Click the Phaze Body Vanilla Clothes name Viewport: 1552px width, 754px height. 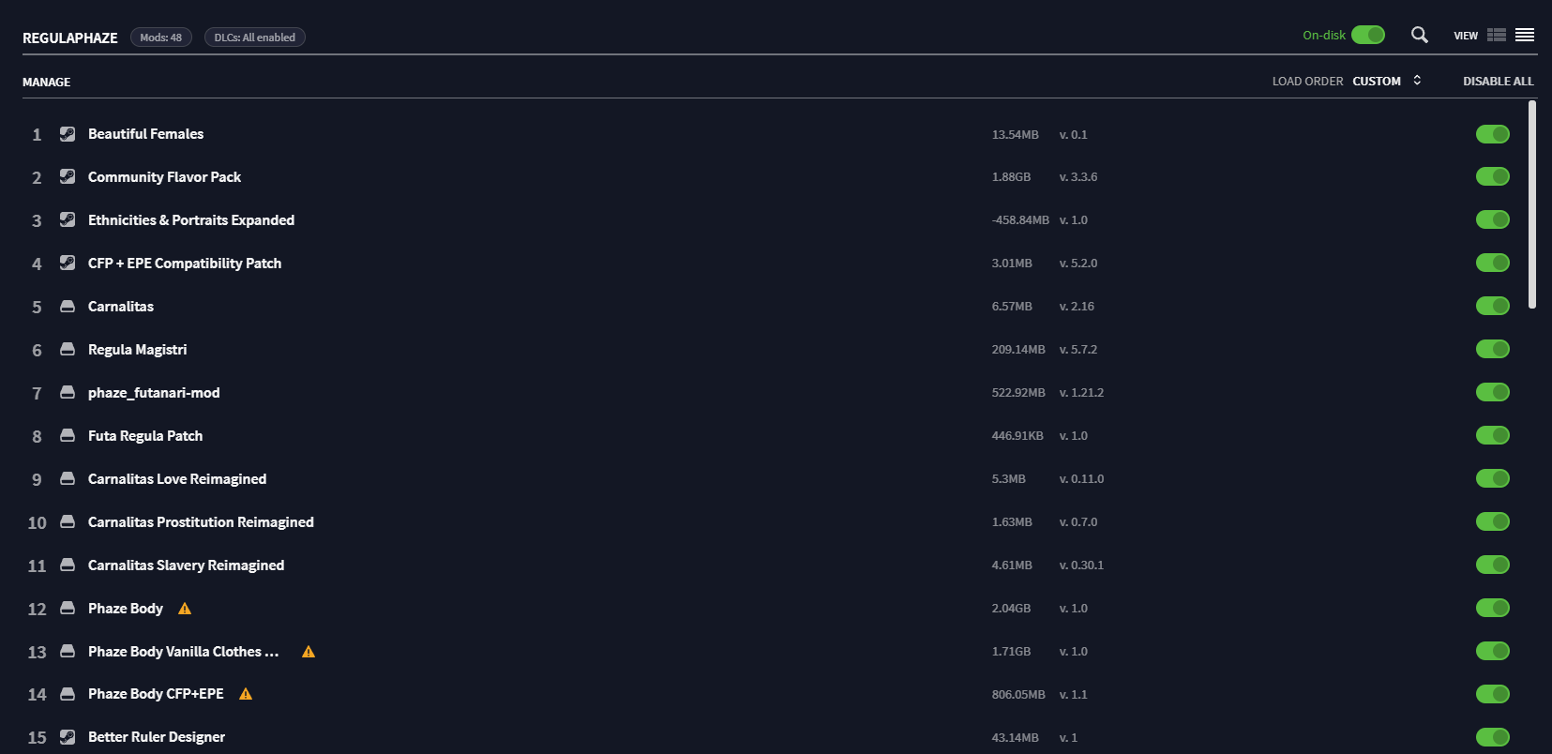coord(184,652)
